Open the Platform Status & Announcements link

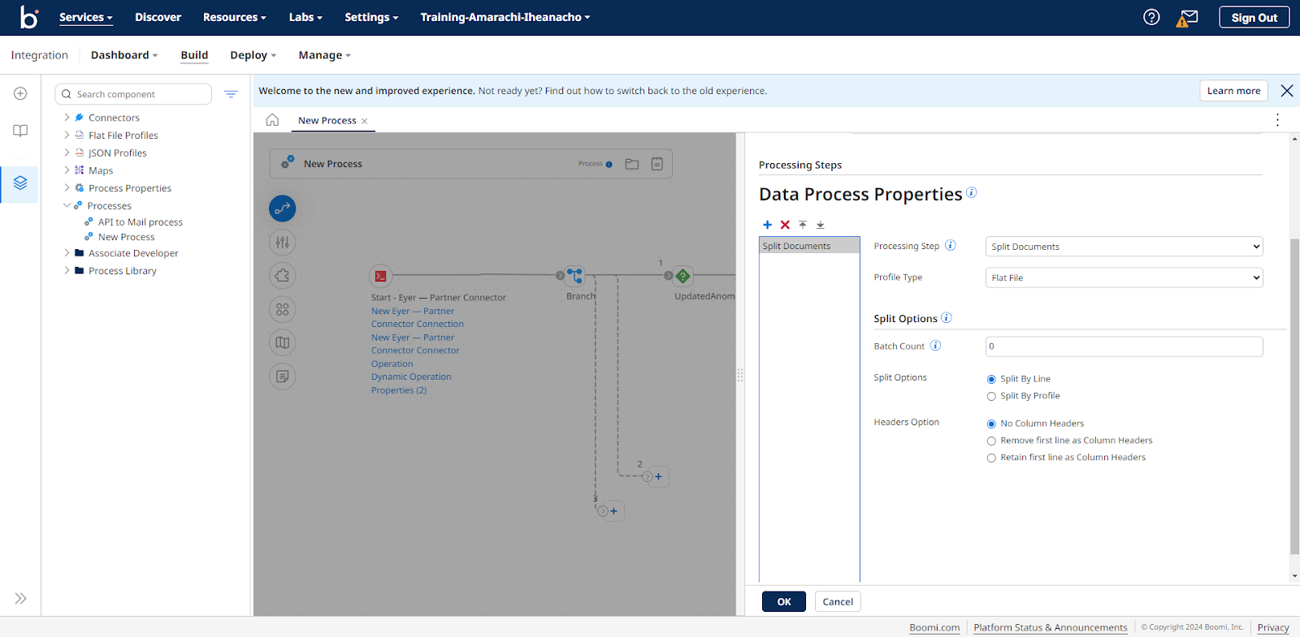pos(1051,627)
